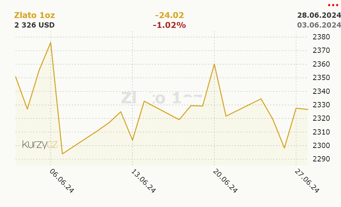Click the 2380 y-axis price label
The height and width of the screenshot is (207, 341).
(x=321, y=37)
